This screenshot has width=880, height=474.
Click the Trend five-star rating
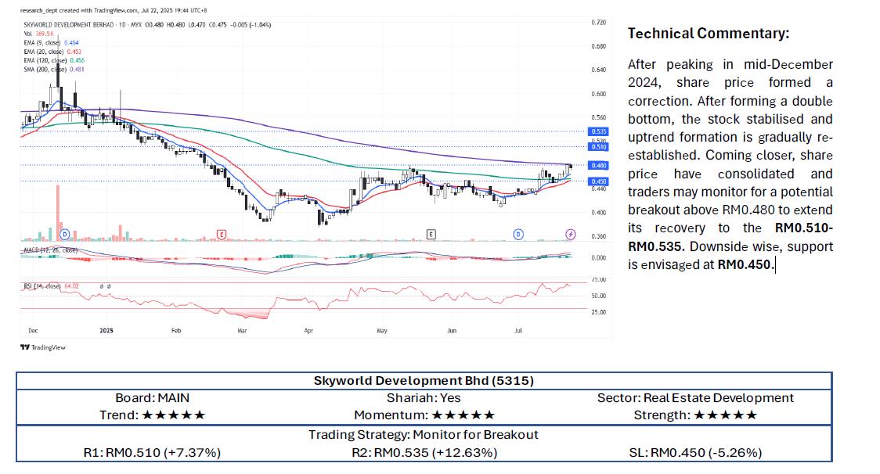(174, 415)
